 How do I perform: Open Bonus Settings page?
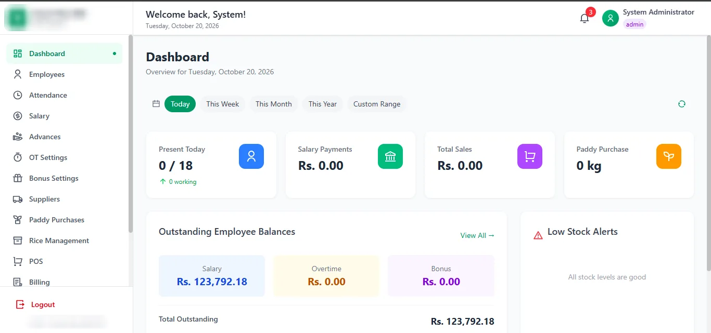click(65, 178)
